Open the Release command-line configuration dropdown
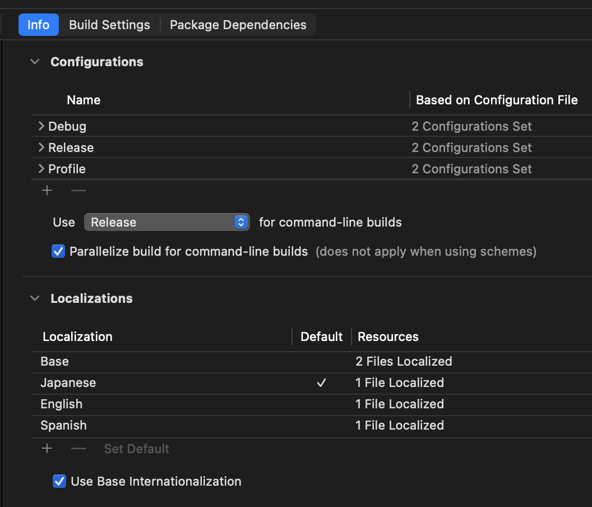 tap(166, 223)
